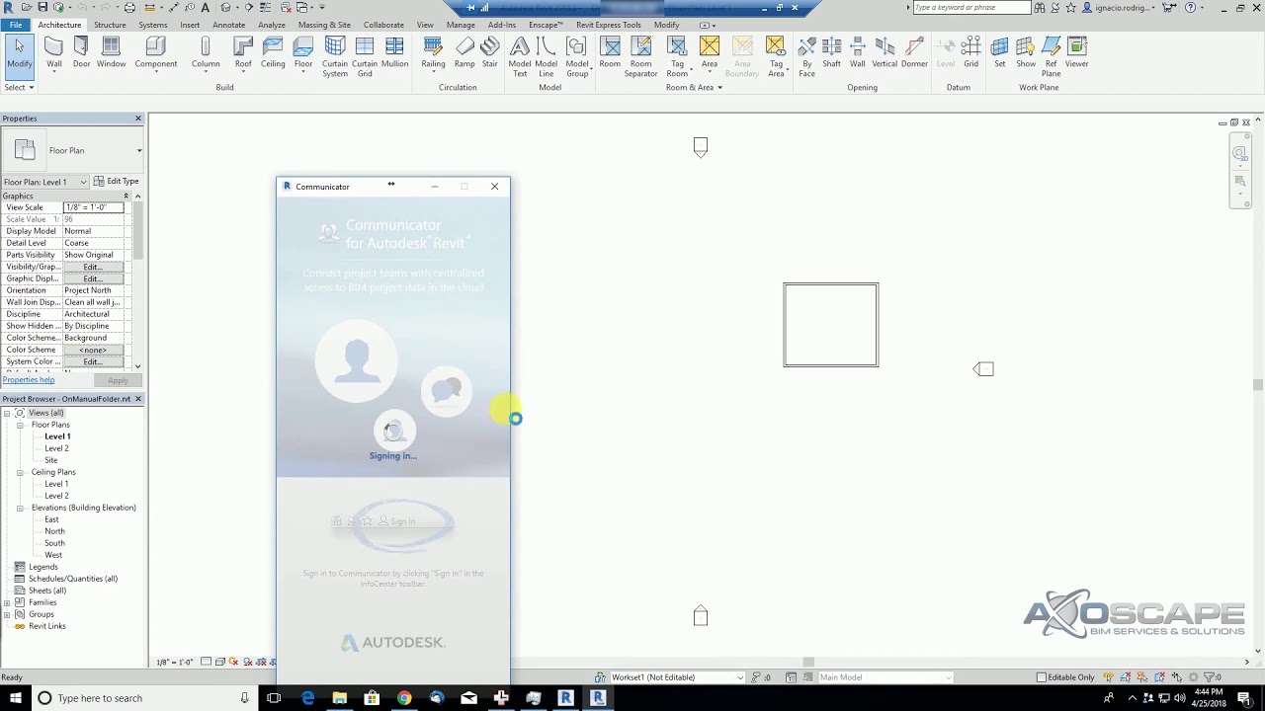Click the search keyword or phrase box

tap(971, 7)
